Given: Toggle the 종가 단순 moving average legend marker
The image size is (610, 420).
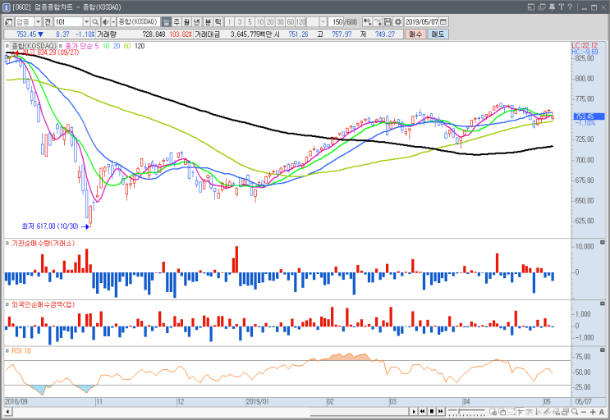Looking at the screenshot, I should point(61,46).
